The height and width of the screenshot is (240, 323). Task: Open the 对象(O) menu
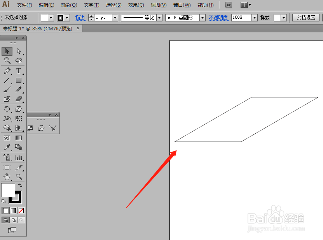coord(68,5)
